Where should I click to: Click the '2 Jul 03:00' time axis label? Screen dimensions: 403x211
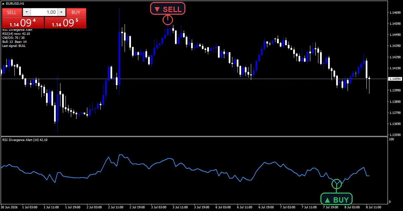click(95, 207)
